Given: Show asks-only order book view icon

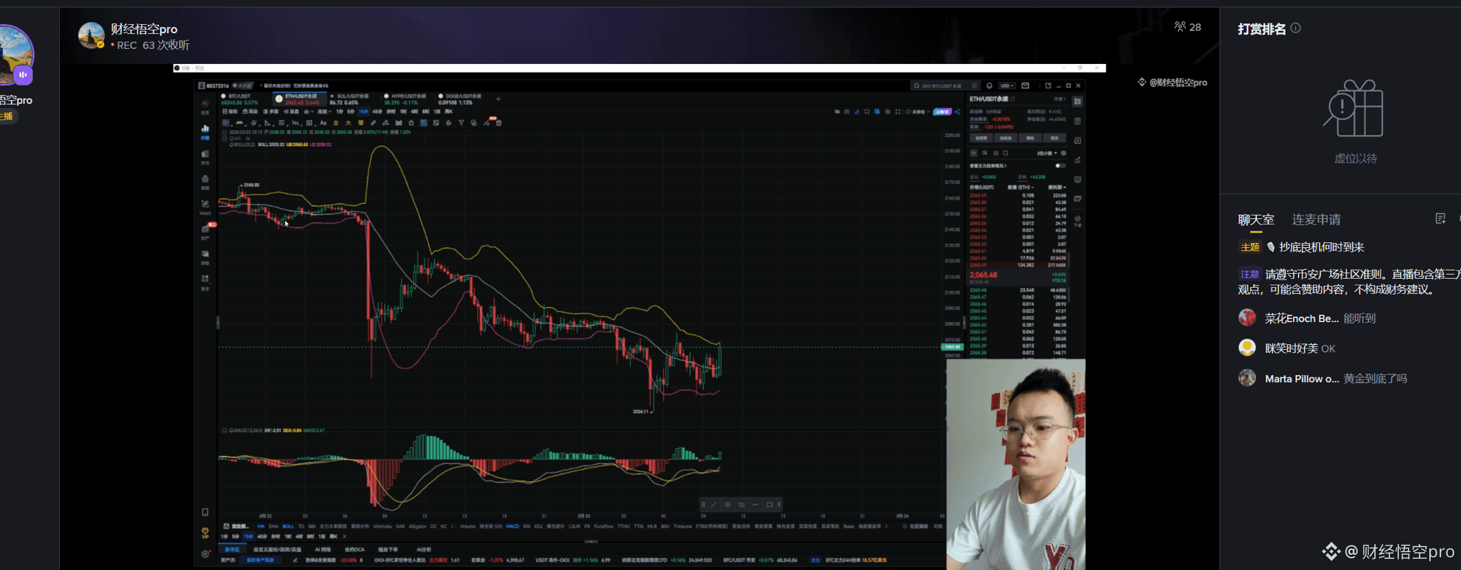Looking at the screenshot, I should (996, 153).
